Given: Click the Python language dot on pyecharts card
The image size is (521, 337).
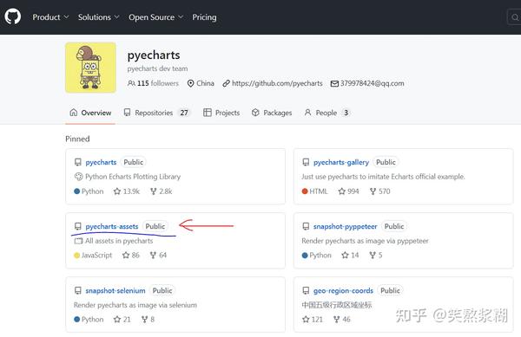Looking at the screenshot, I should pos(76,191).
